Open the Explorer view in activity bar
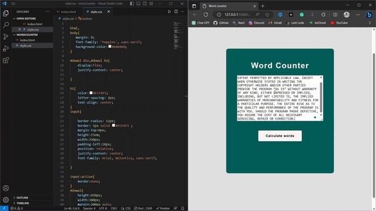Screen dimensions: 376x211 pyautogui.click(x=6, y=13)
